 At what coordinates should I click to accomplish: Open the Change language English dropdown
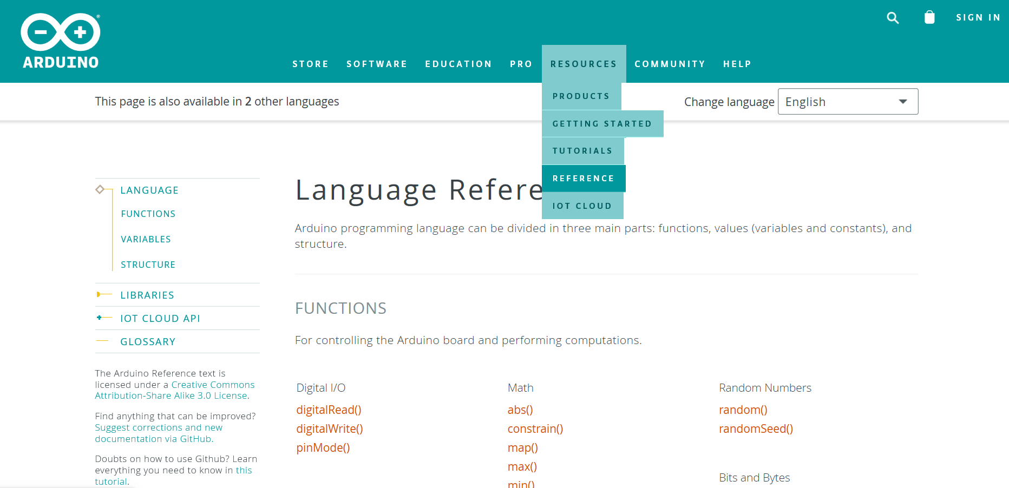848,102
